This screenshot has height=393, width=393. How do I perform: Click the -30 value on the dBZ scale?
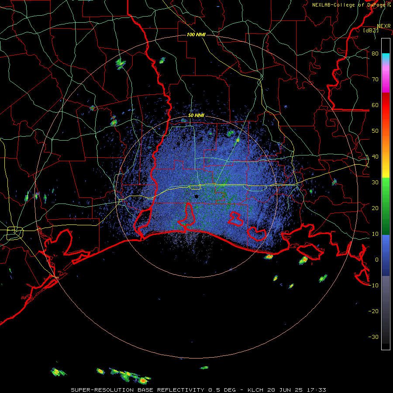pos(373,337)
